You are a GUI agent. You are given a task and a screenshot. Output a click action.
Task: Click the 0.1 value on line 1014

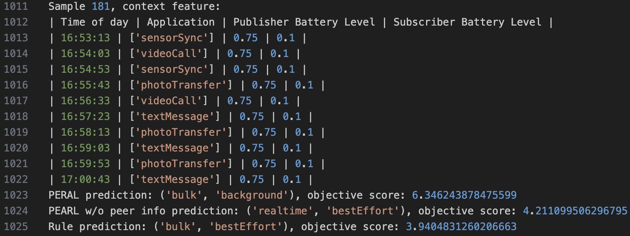click(279, 53)
